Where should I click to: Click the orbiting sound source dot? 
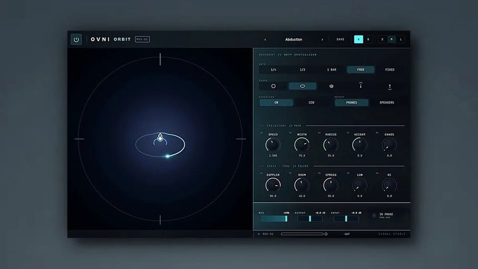pyautogui.click(x=167, y=156)
